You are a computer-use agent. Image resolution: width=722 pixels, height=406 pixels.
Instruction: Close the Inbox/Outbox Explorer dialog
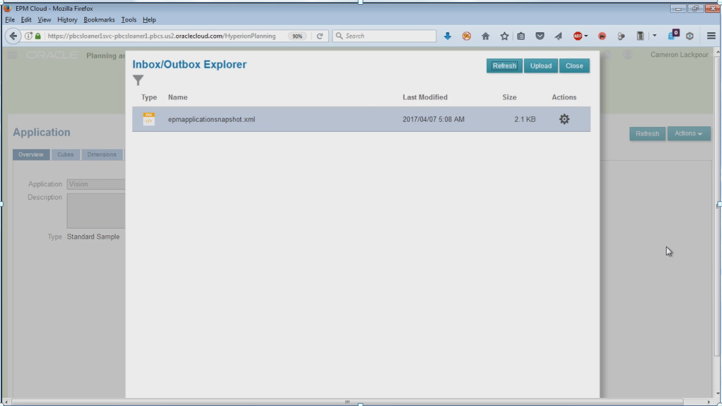pyautogui.click(x=574, y=66)
